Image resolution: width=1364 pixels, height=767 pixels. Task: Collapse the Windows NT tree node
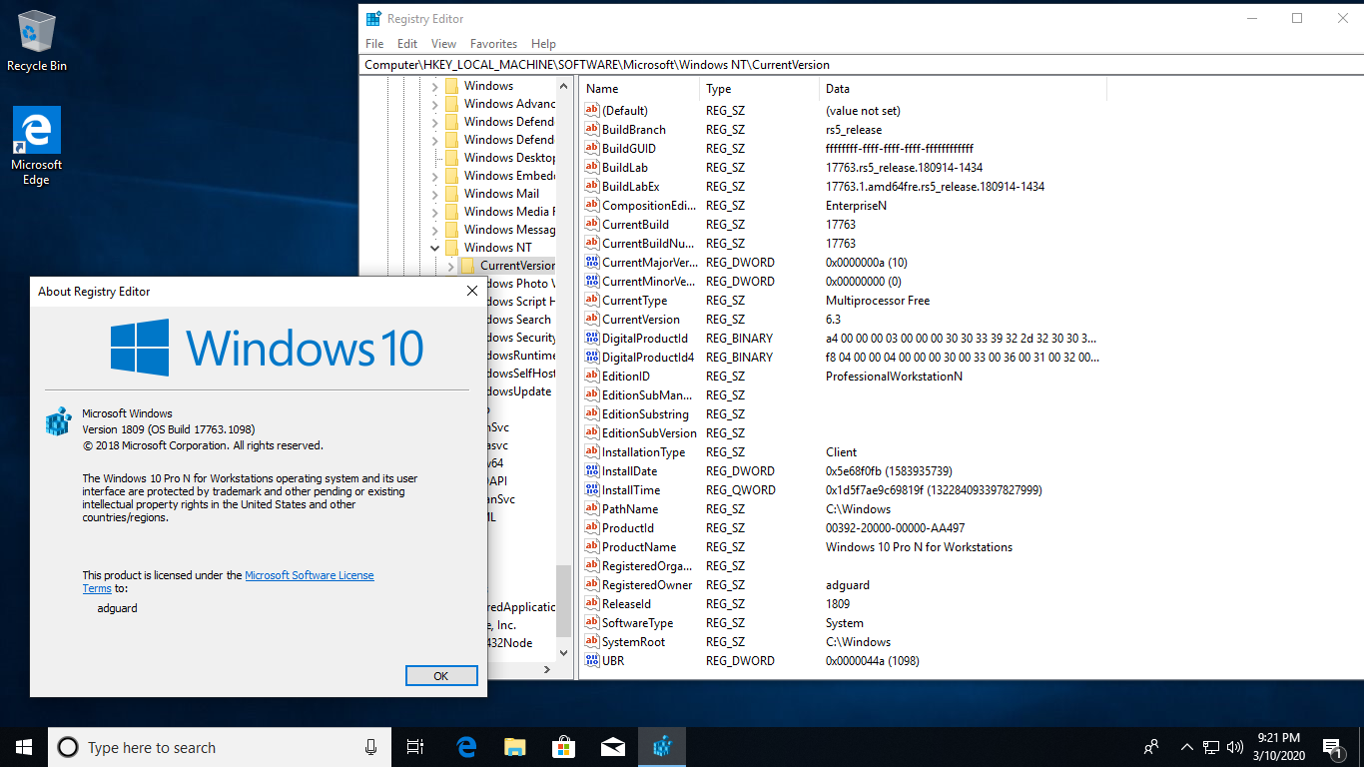click(x=434, y=248)
